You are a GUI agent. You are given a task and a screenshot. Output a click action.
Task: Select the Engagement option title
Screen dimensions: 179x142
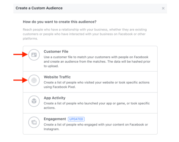tap(55, 119)
